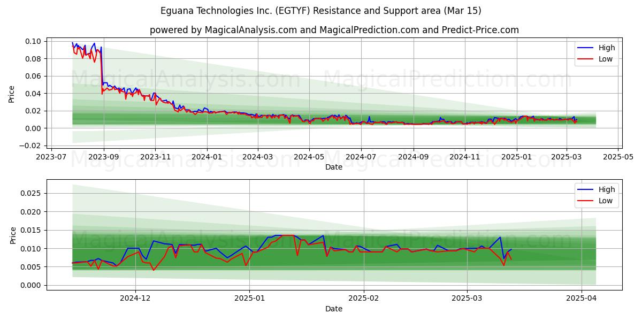Click the 0.020 price tick on lower chart
Screen dimensions: 642x321
pyautogui.click(x=31, y=212)
